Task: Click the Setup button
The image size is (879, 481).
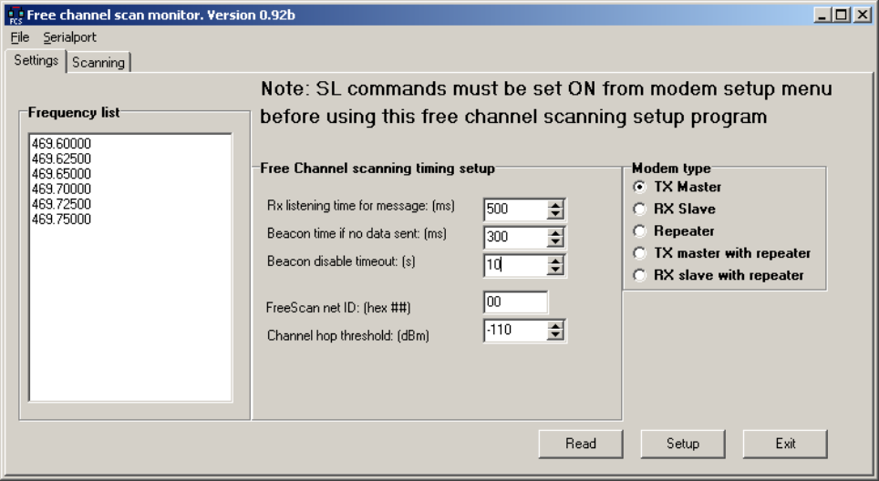Action: coord(683,444)
